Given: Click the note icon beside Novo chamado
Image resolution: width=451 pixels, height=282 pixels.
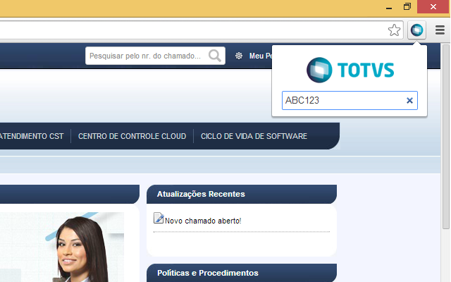Looking at the screenshot, I should (x=159, y=218).
